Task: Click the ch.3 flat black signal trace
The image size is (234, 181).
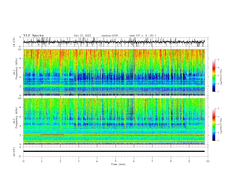Action: pyautogui.click(x=114, y=151)
